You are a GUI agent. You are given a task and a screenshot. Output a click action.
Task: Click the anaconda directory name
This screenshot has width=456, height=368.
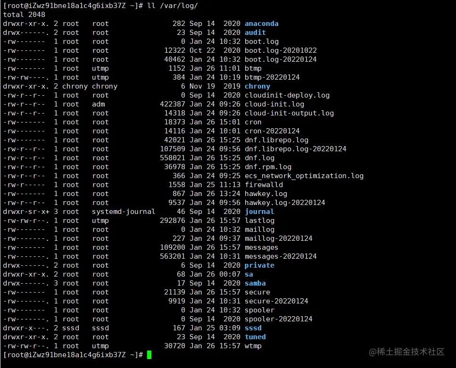point(261,24)
